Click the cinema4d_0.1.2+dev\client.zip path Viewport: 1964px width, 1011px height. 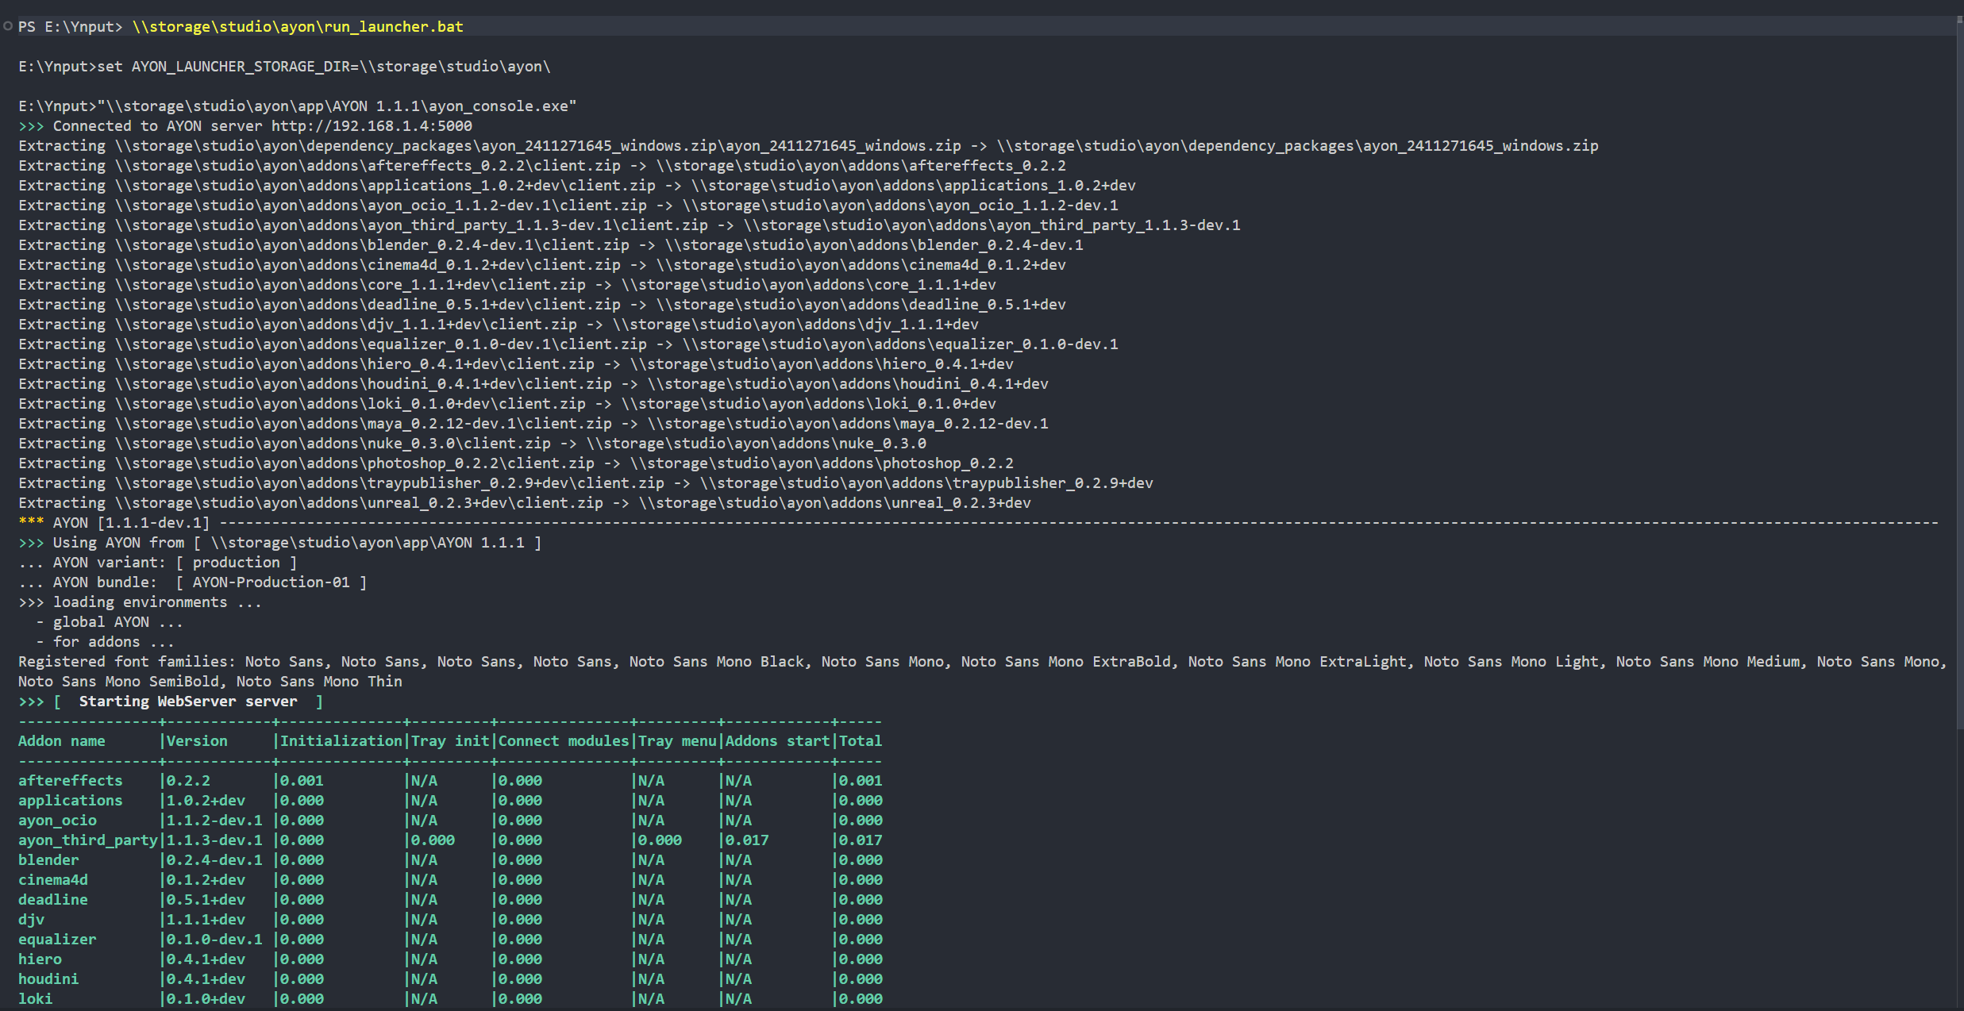click(368, 264)
